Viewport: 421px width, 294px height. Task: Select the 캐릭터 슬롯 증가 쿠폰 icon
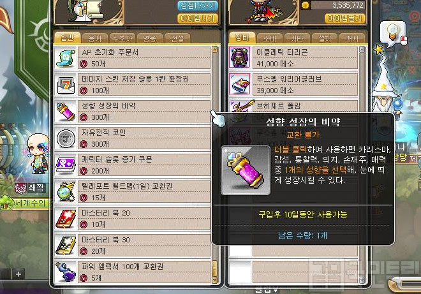(x=65, y=165)
